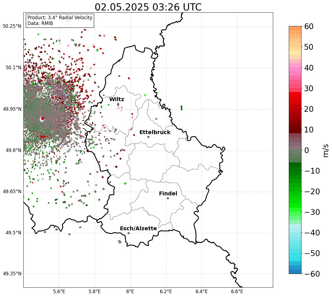Screen dimensions: 332x297
Task: Select the Ettelbruck city label
Action: [x=155, y=132]
